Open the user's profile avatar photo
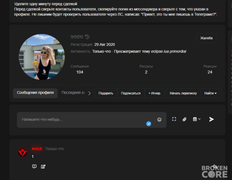 [x=42, y=57]
